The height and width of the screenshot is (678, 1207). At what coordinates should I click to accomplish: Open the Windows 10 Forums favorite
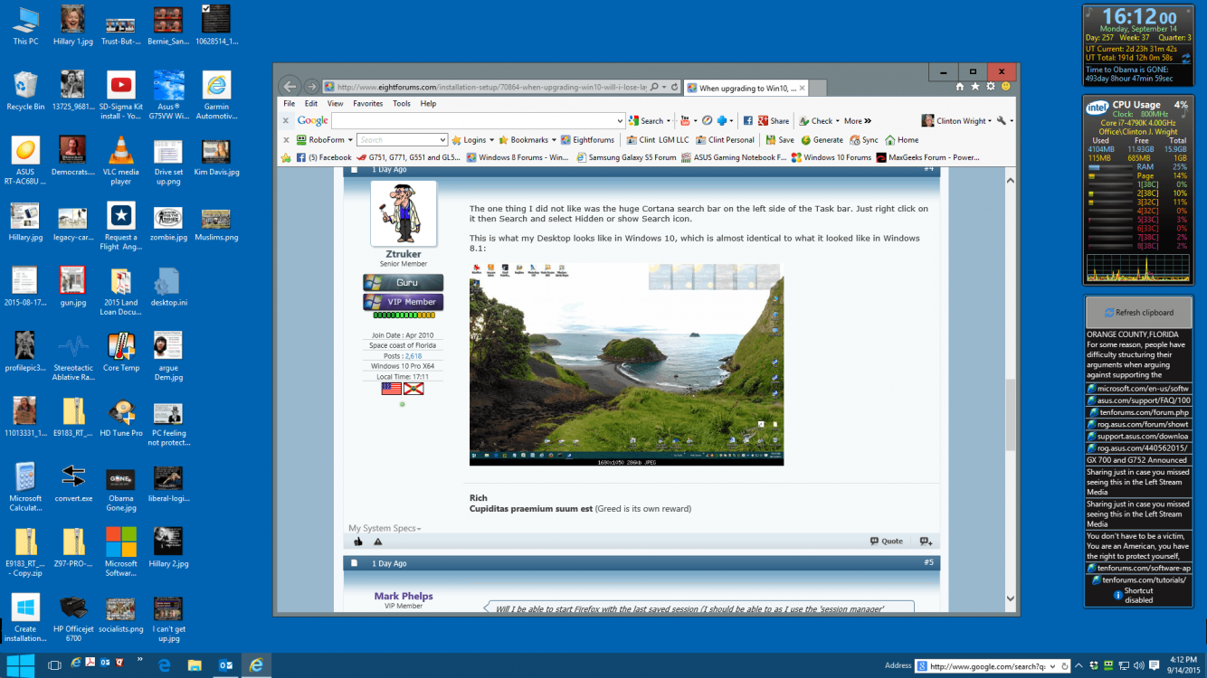(831, 157)
